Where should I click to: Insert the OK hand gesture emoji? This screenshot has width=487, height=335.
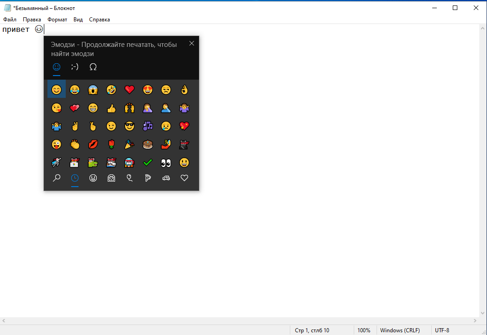(184, 90)
